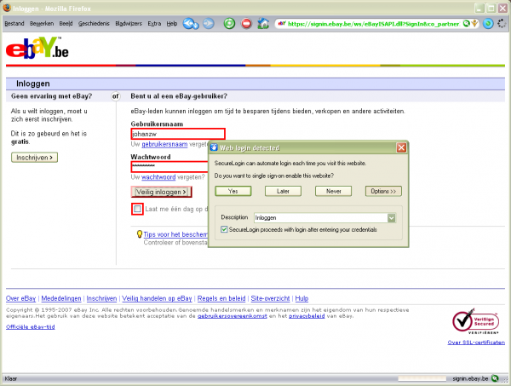Open the footer Inschrijven link
The image size is (511, 386).
tap(101, 298)
